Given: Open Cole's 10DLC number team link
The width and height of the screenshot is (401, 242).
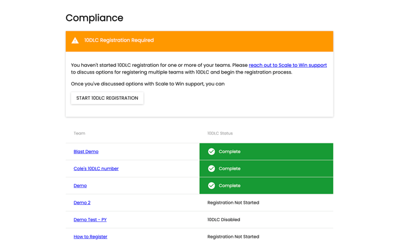Looking at the screenshot, I should pos(96,169).
